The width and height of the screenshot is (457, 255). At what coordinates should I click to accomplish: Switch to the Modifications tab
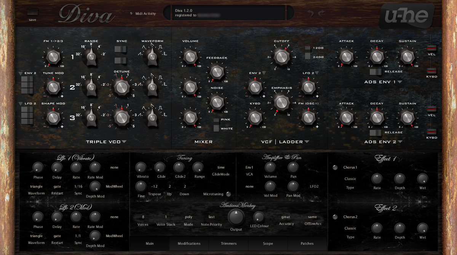click(x=189, y=243)
